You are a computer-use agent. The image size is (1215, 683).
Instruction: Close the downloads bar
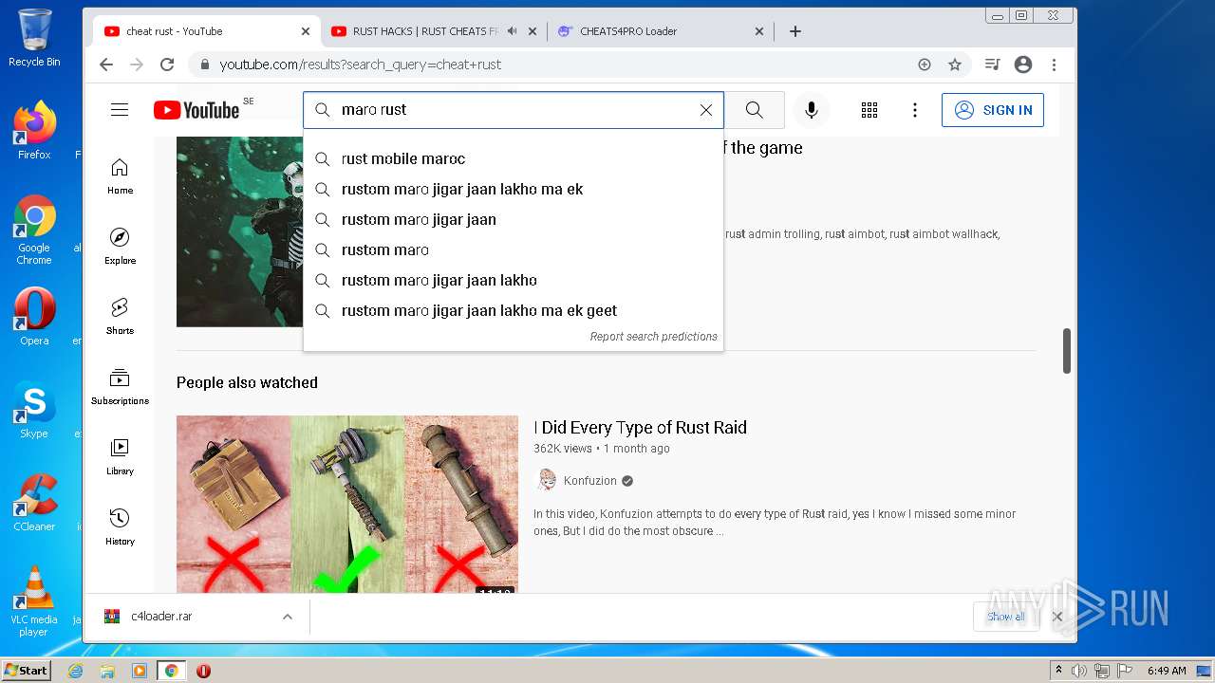click(x=1057, y=617)
